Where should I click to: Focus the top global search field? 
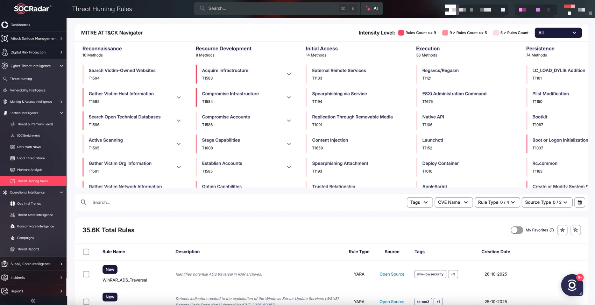(276, 8)
